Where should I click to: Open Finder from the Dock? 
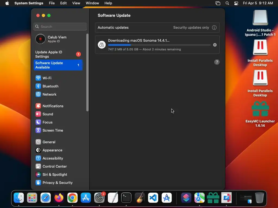(x=19, y=197)
